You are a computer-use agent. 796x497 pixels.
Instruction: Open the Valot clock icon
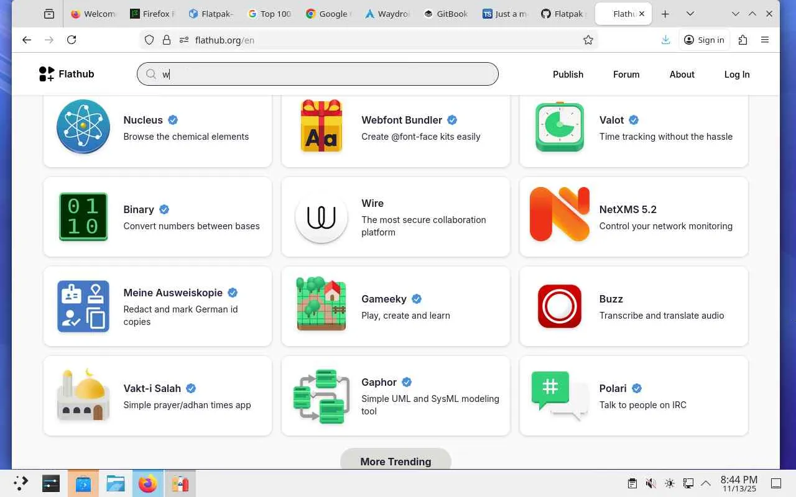559,127
